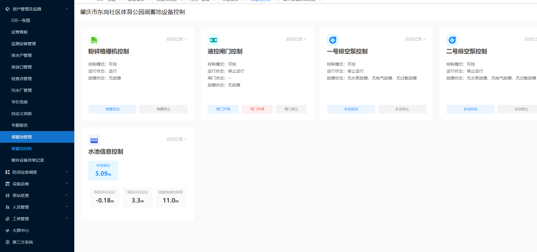Click the 限低水位设定 -0.18m tile
537x252 pixels.
[105, 198]
